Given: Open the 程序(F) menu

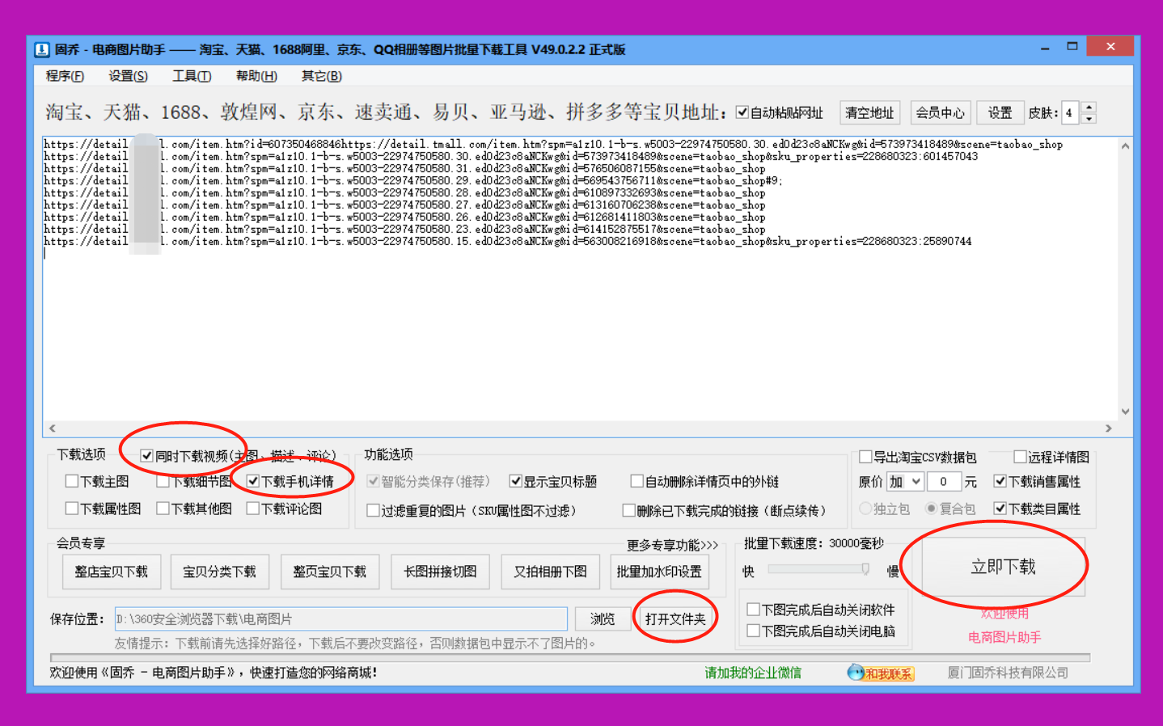Looking at the screenshot, I should [x=65, y=76].
